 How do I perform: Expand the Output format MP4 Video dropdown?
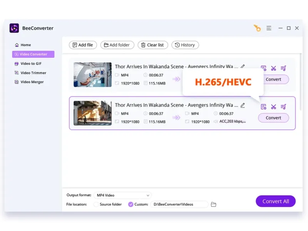122,195
